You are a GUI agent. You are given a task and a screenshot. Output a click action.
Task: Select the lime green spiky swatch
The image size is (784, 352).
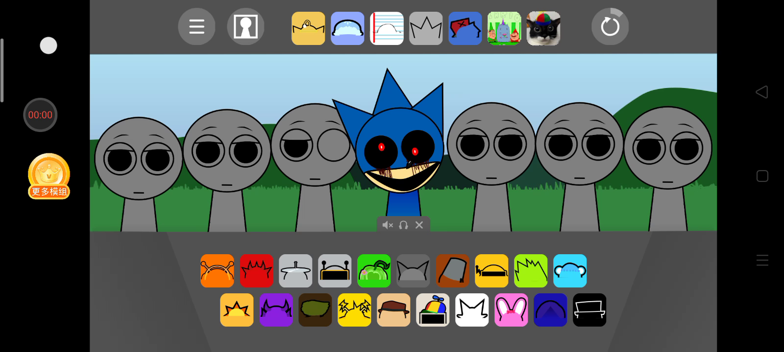pos(531,271)
